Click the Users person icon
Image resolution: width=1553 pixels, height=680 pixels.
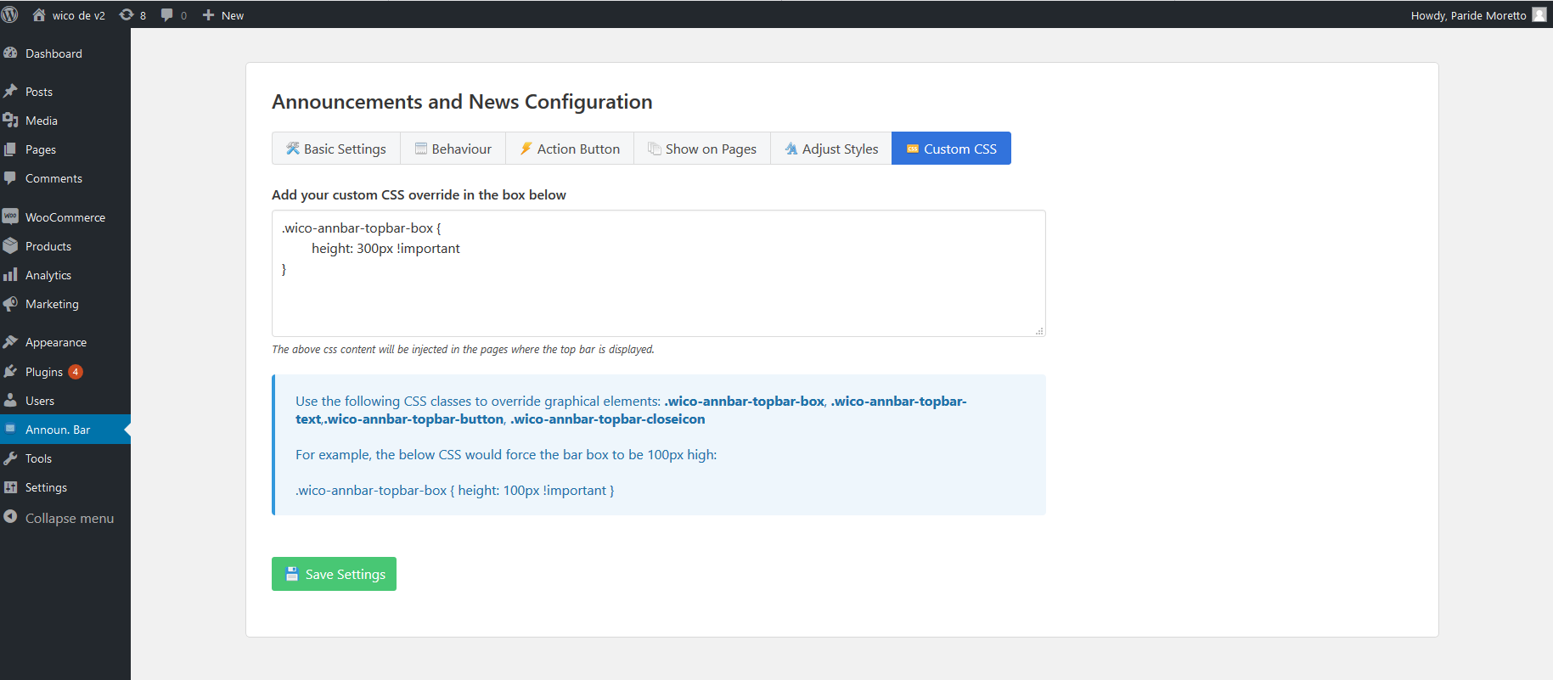pyautogui.click(x=10, y=400)
